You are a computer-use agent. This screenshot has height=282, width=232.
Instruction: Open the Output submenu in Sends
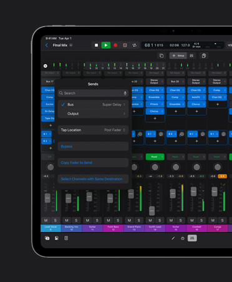point(93,114)
